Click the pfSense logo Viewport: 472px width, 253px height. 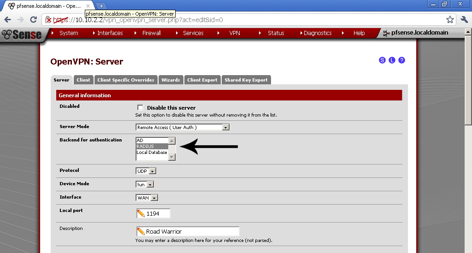click(x=22, y=35)
